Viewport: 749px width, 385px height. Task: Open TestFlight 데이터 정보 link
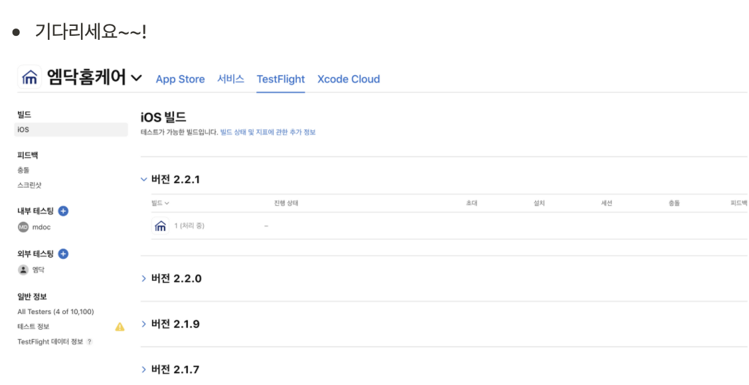(50, 342)
